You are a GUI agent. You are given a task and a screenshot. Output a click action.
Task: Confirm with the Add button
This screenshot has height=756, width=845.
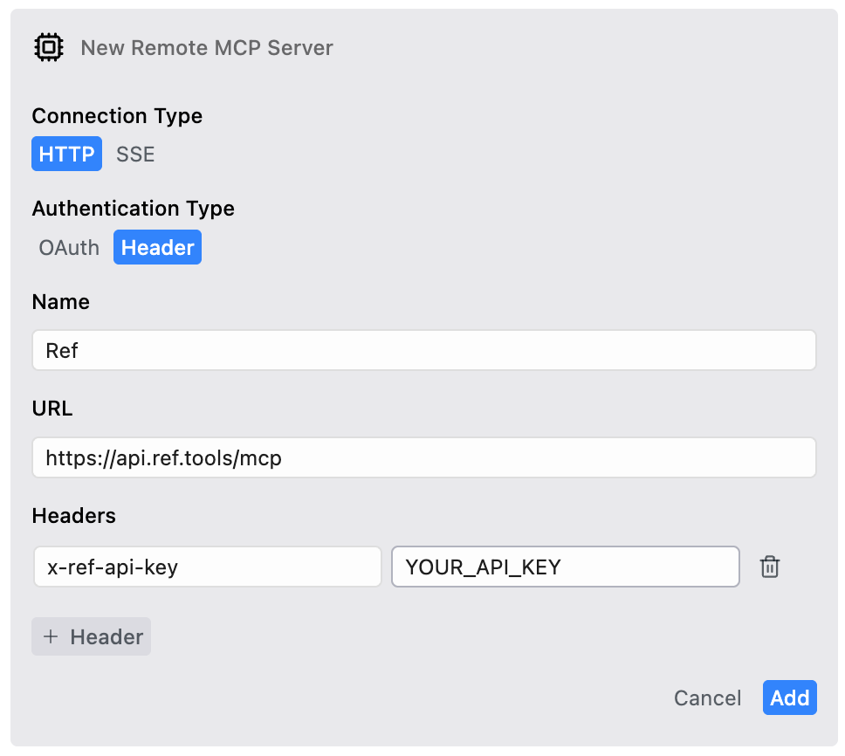tap(789, 698)
